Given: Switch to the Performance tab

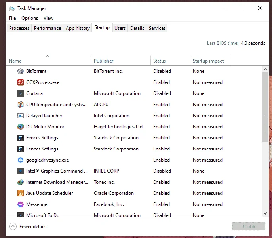Looking at the screenshot, I should (x=48, y=28).
